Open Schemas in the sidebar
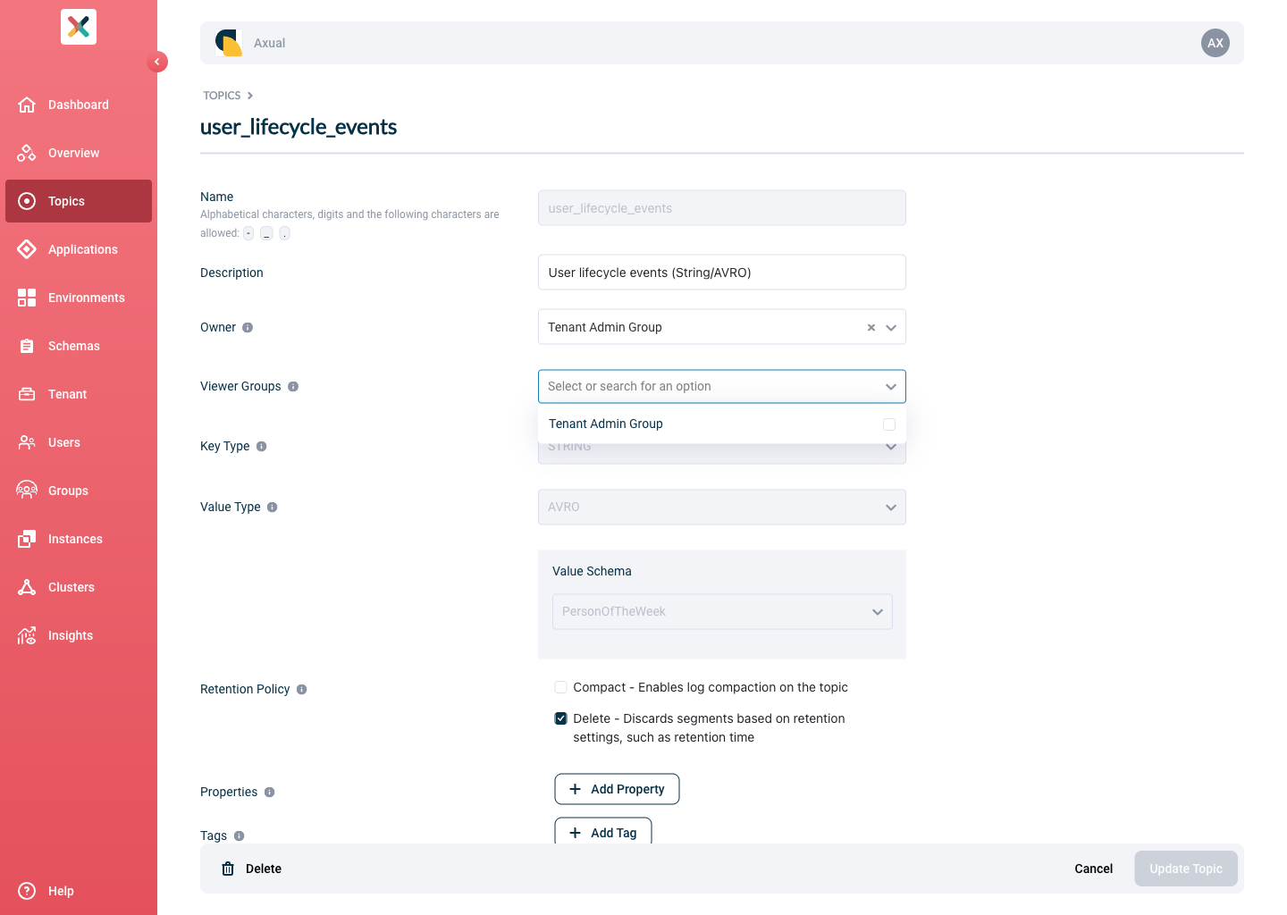Image resolution: width=1287 pixels, height=915 pixels. (x=79, y=346)
